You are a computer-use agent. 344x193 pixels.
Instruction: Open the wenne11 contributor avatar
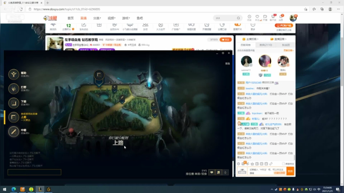tap(246, 61)
